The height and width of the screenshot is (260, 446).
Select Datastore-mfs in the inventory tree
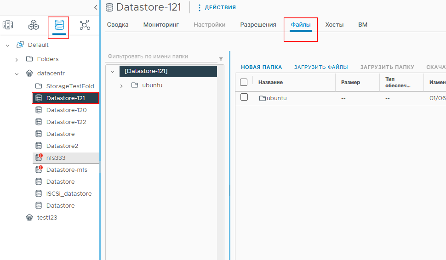pos(67,170)
